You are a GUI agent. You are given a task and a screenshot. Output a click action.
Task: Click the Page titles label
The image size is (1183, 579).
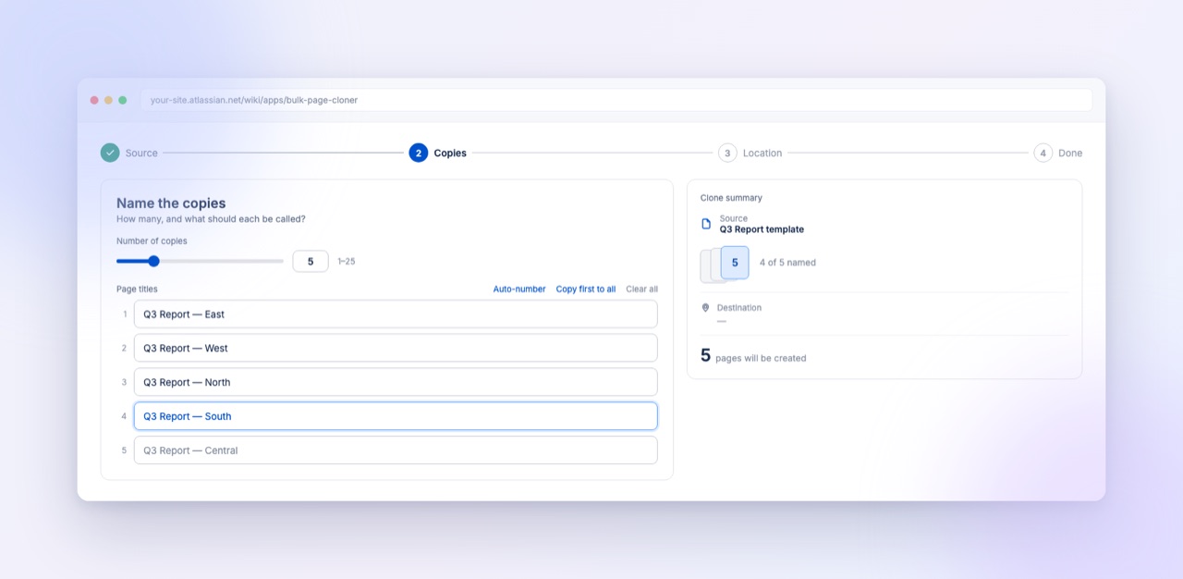(137, 289)
